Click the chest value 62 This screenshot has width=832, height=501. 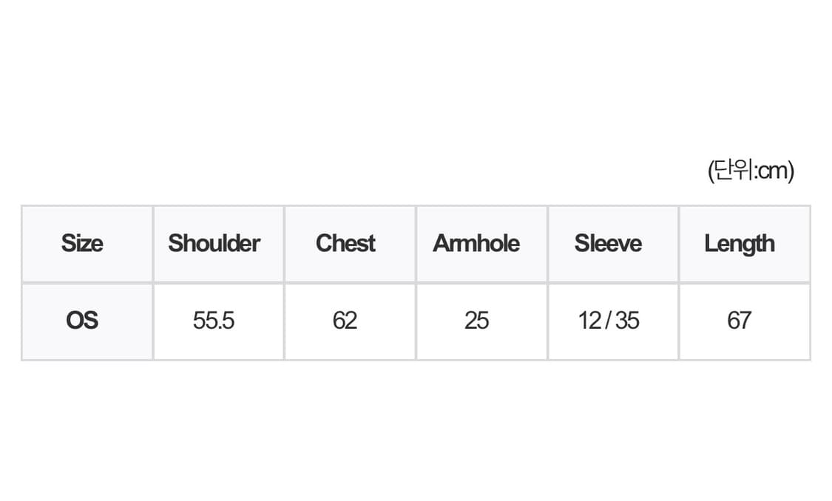pyautogui.click(x=345, y=321)
